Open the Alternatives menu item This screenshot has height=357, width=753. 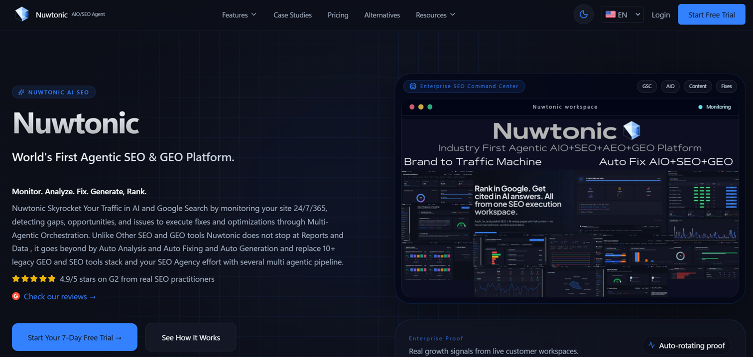[x=382, y=15]
